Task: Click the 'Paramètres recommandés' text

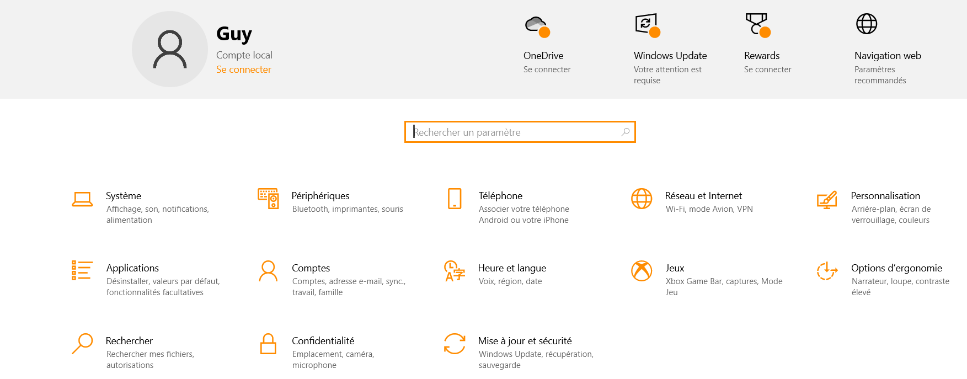Action: (880, 75)
